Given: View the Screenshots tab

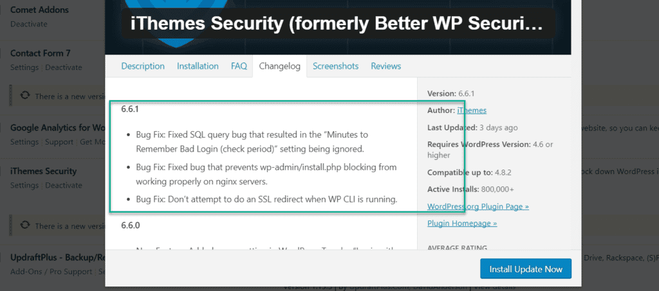Looking at the screenshot, I should (335, 66).
